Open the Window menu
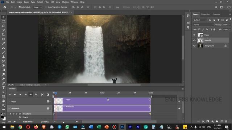232x130 pixels. pyautogui.click(x=74, y=2)
